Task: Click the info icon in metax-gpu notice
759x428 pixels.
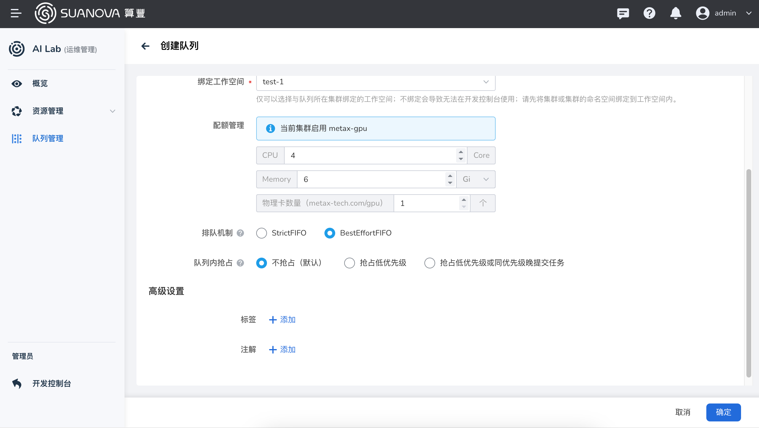Action: pos(270,129)
